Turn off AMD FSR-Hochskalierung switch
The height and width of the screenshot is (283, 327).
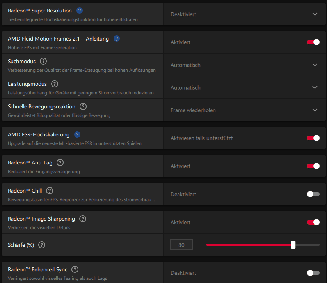point(313,138)
